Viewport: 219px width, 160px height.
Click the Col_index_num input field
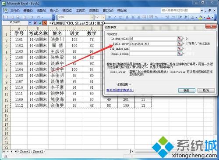point(153,49)
